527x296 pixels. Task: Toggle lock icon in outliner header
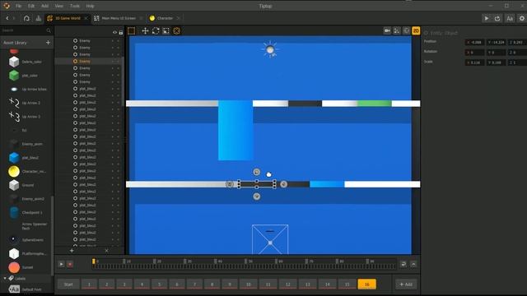pos(121,32)
